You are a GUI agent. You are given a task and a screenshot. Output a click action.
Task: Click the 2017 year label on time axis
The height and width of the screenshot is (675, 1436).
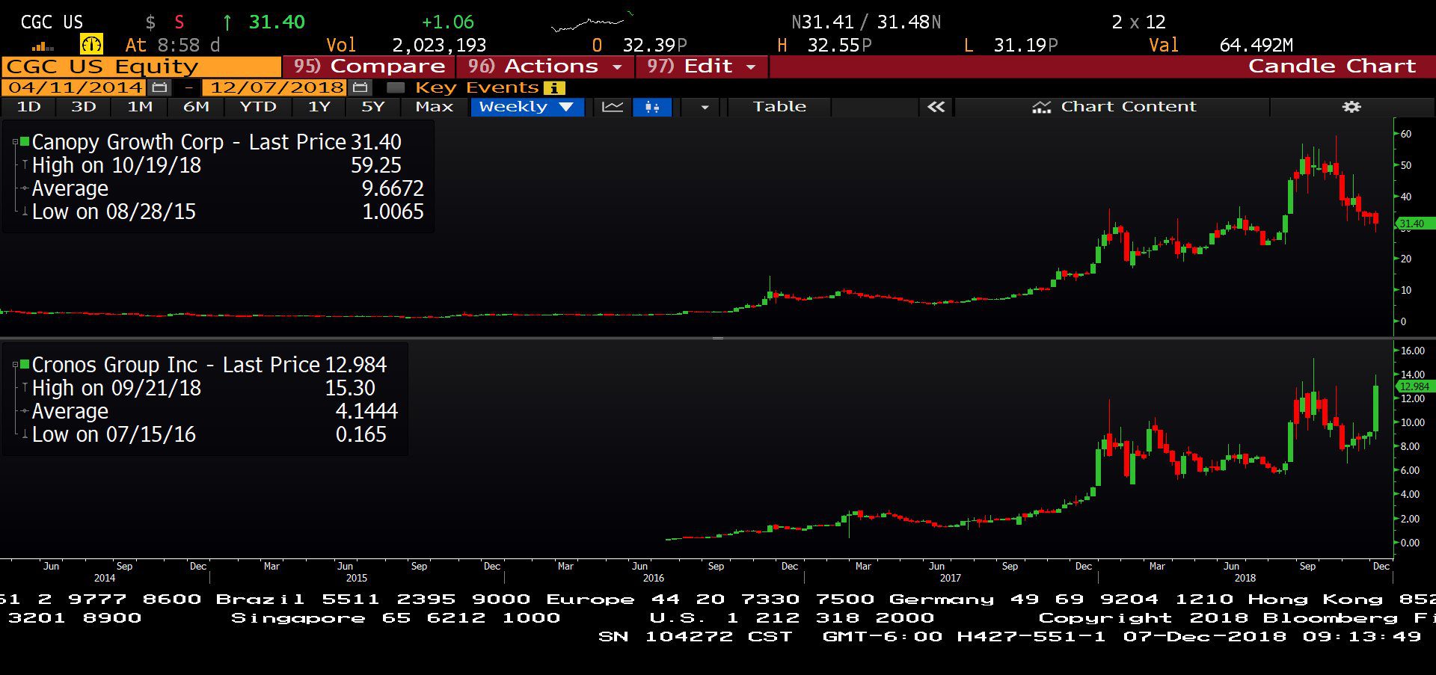click(x=950, y=578)
